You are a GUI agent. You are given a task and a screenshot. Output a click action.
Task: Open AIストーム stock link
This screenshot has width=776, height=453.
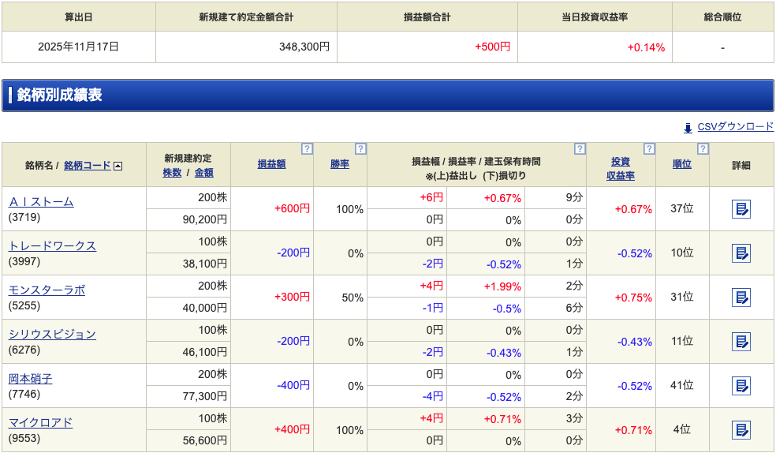(41, 201)
